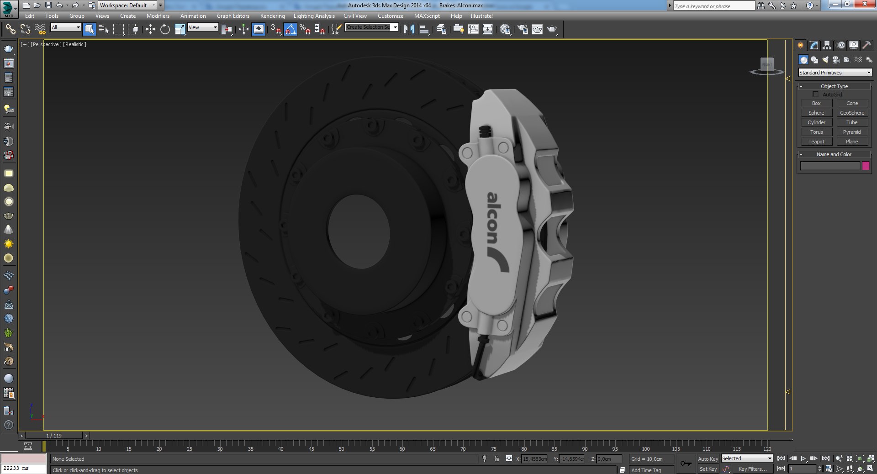
Task: Select the Select and Move tool
Action: click(x=150, y=29)
